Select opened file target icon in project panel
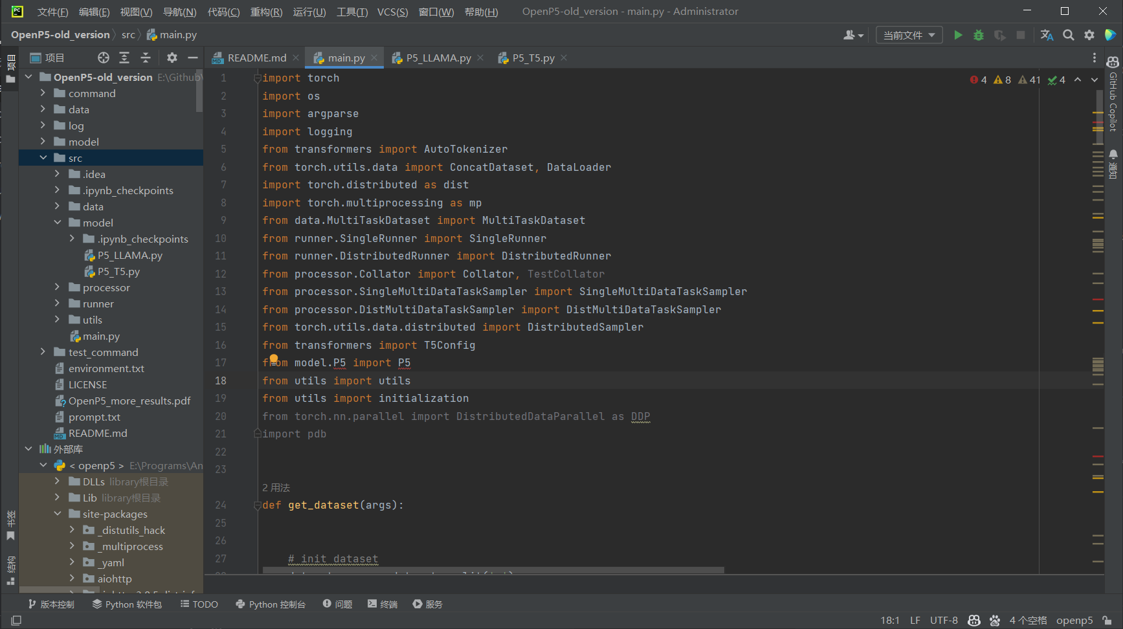 pos(104,58)
